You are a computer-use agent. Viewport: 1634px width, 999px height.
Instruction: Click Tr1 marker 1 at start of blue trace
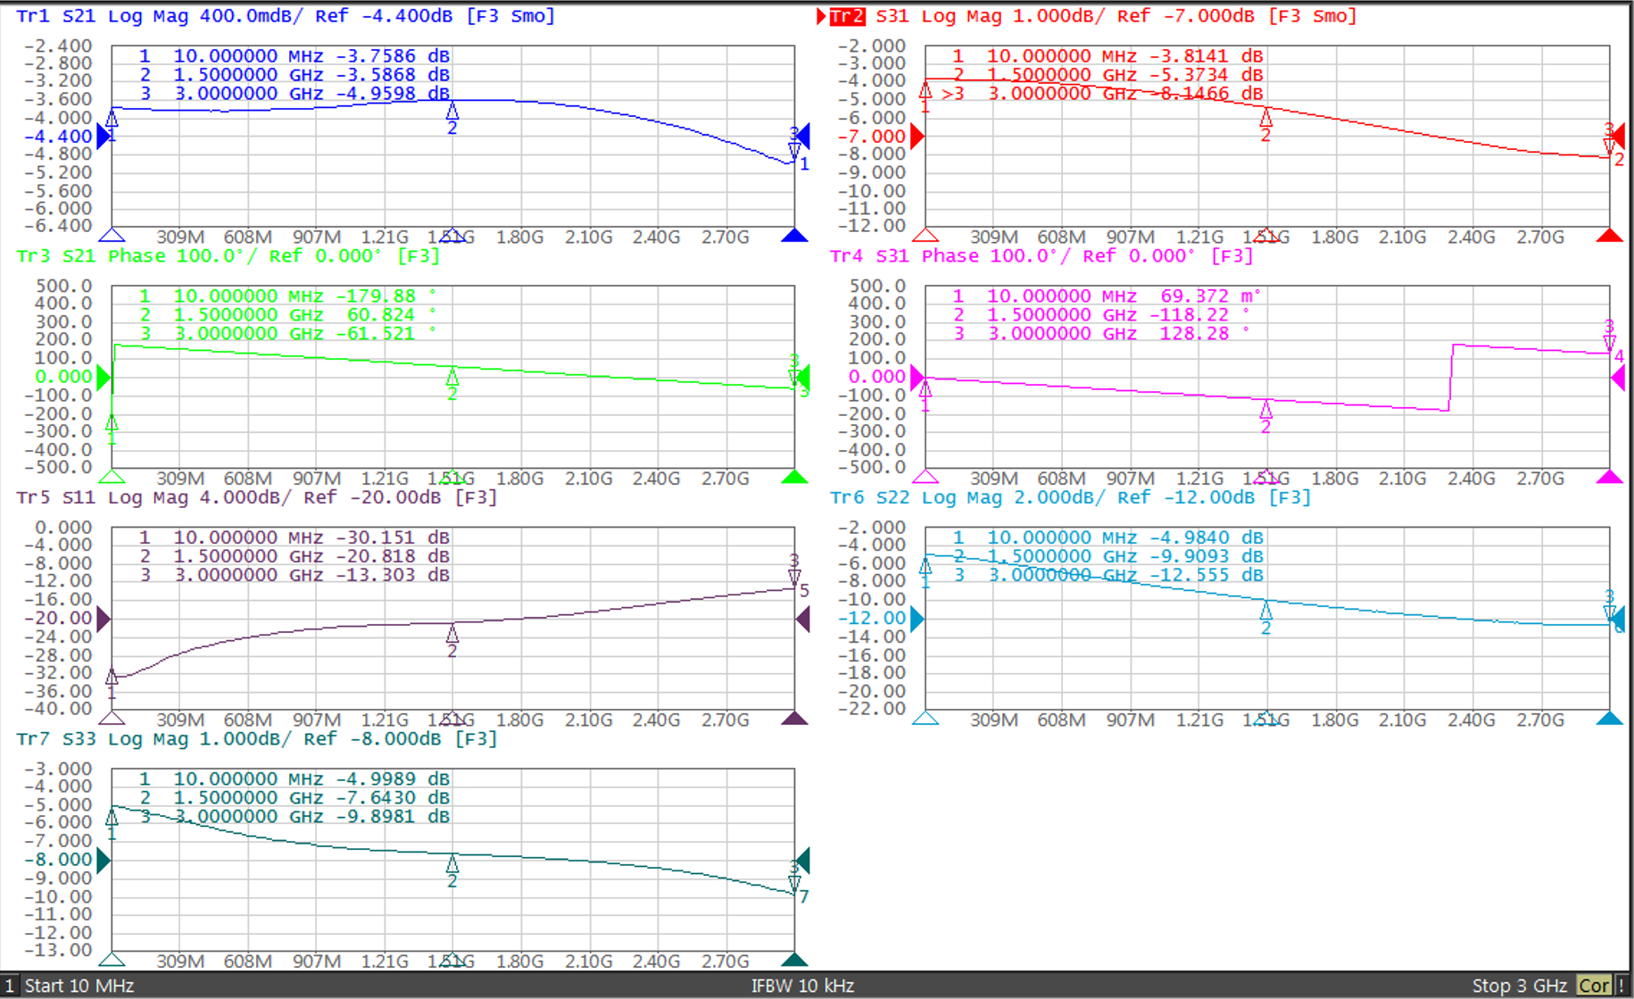pos(112,120)
